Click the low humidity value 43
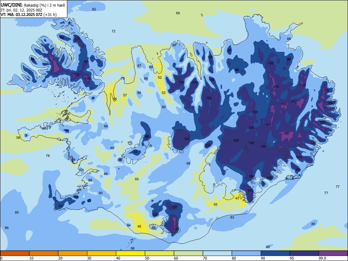 (237, 198)
